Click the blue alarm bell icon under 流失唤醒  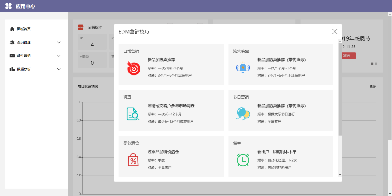coord(243,68)
